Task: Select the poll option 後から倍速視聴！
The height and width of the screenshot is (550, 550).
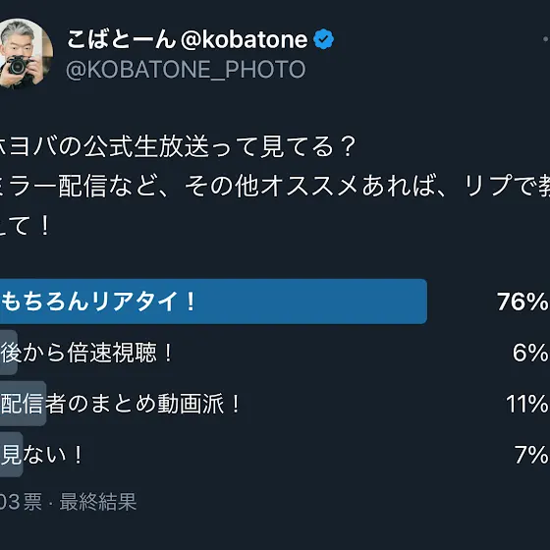Action: tap(86, 353)
